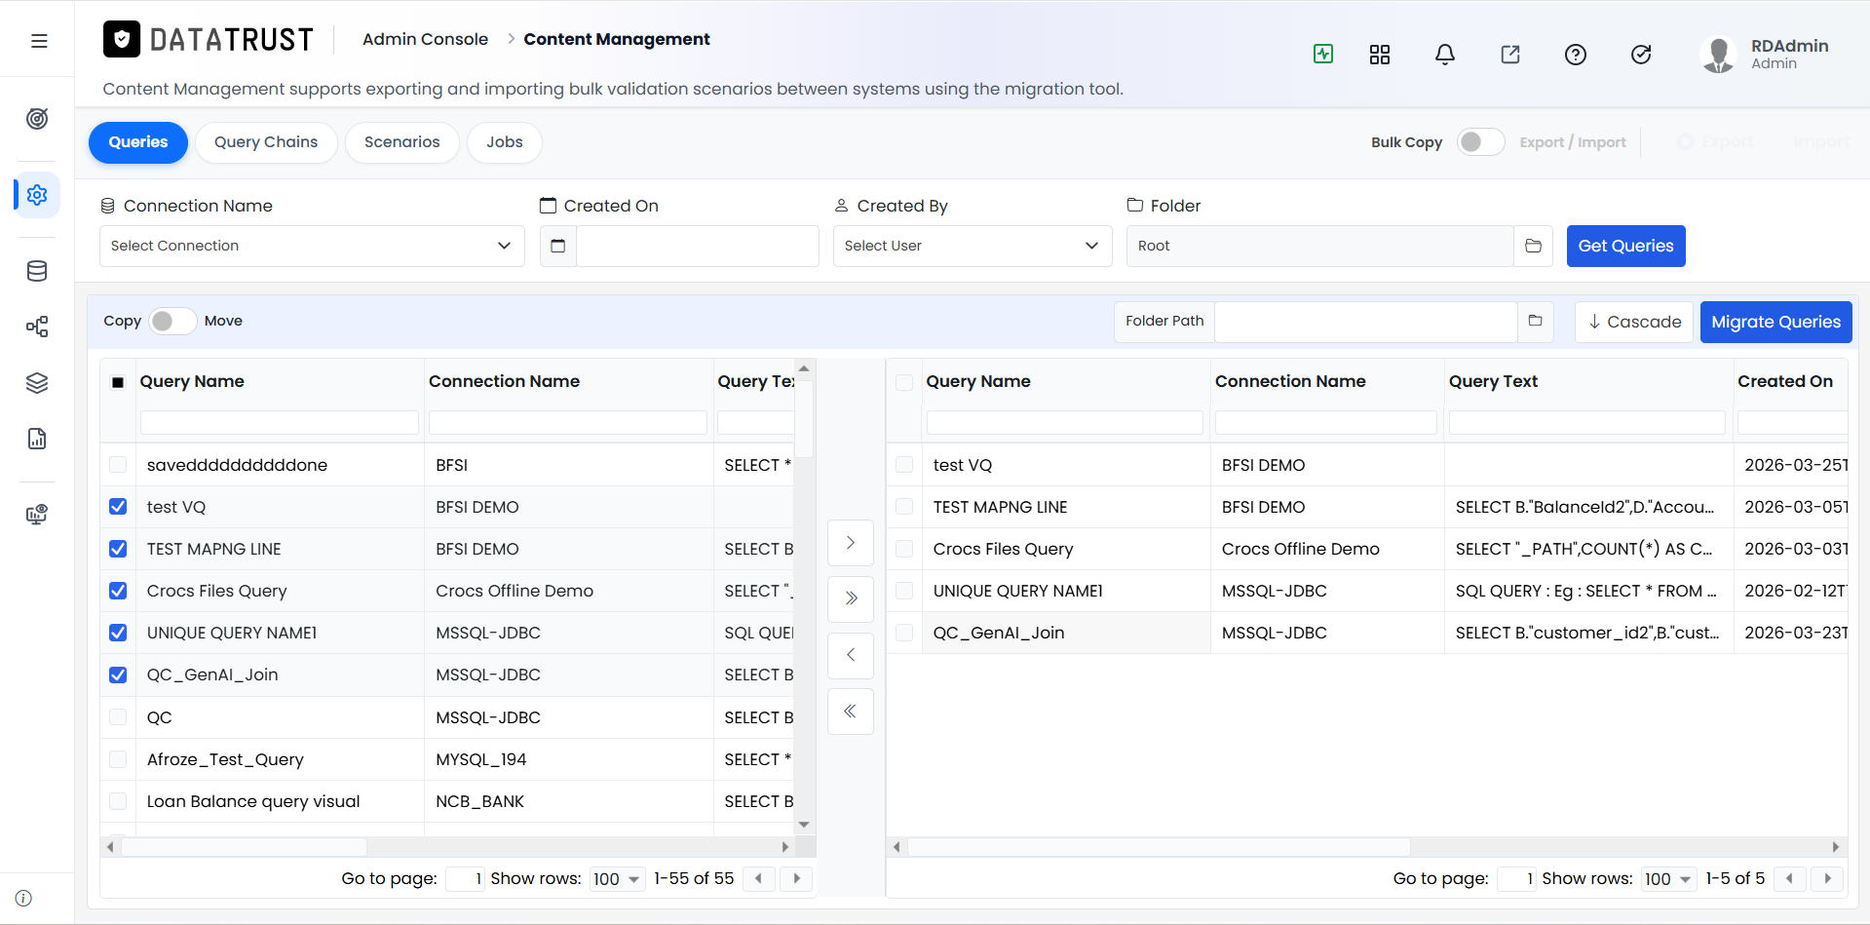
Task: Sort left table by Connection Name header
Action: [504, 381]
